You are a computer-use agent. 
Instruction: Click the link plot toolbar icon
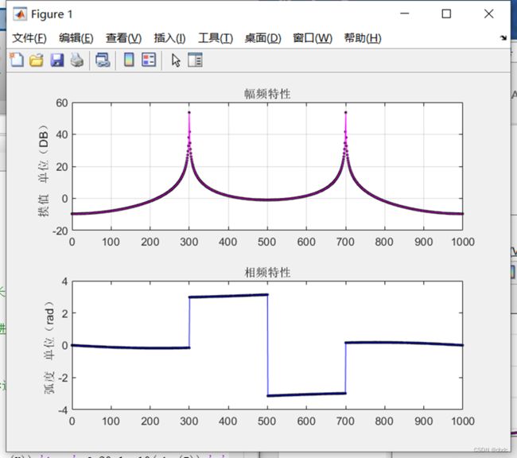click(x=103, y=60)
